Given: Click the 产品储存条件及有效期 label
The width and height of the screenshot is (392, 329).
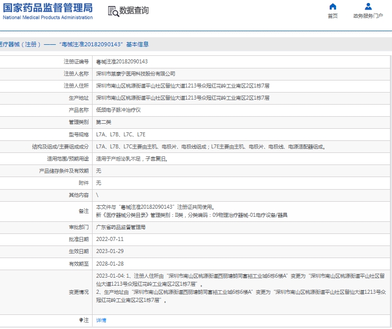Looking at the screenshot, I should 64,171.
